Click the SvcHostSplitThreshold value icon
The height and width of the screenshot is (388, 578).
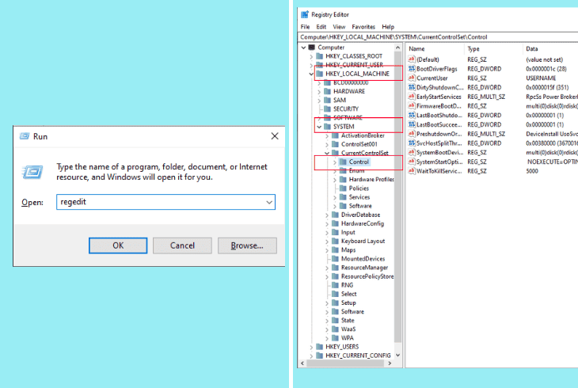click(412, 143)
